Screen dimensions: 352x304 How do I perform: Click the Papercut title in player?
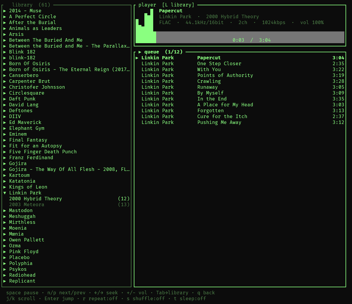pos(171,11)
